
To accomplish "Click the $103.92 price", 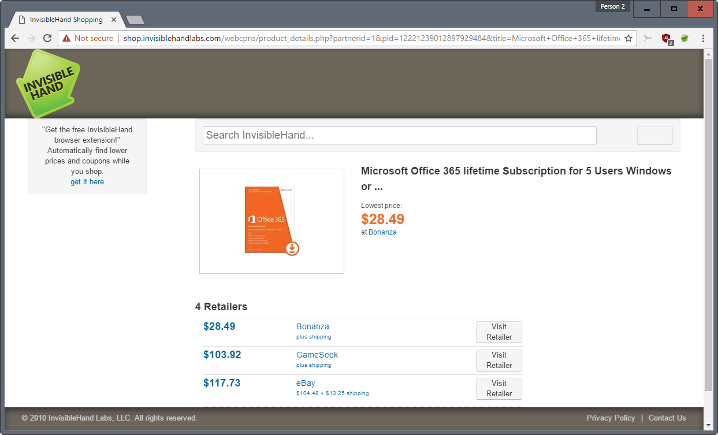I will pos(222,355).
